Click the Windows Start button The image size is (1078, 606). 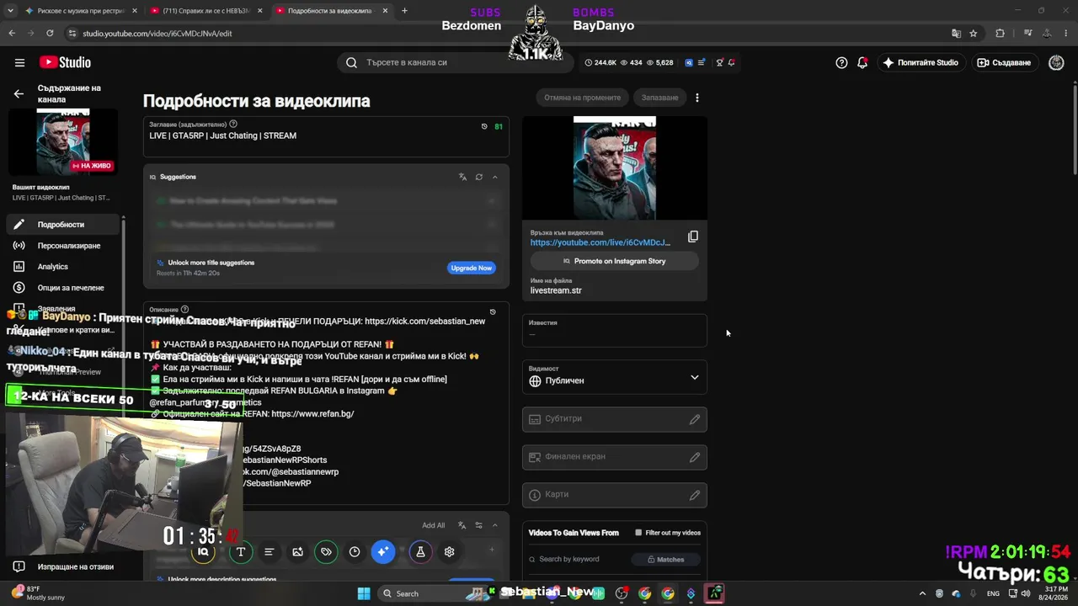364,593
